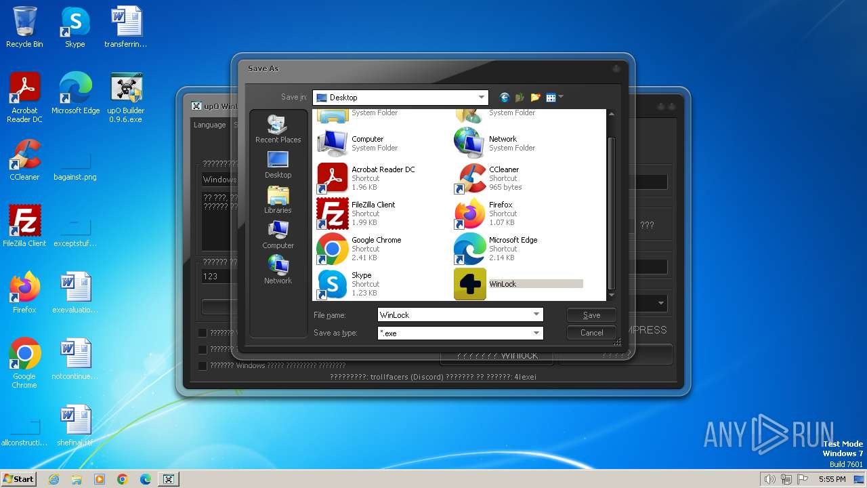Expand the Save as type dropdown
This screenshot has height=488, width=867.
536,333
